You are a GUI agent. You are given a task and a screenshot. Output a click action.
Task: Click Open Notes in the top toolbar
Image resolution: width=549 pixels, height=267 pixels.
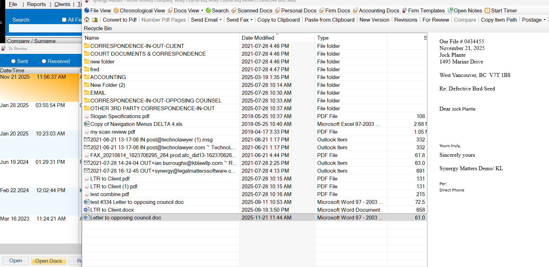pyautogui.click(x=465, y=11)
